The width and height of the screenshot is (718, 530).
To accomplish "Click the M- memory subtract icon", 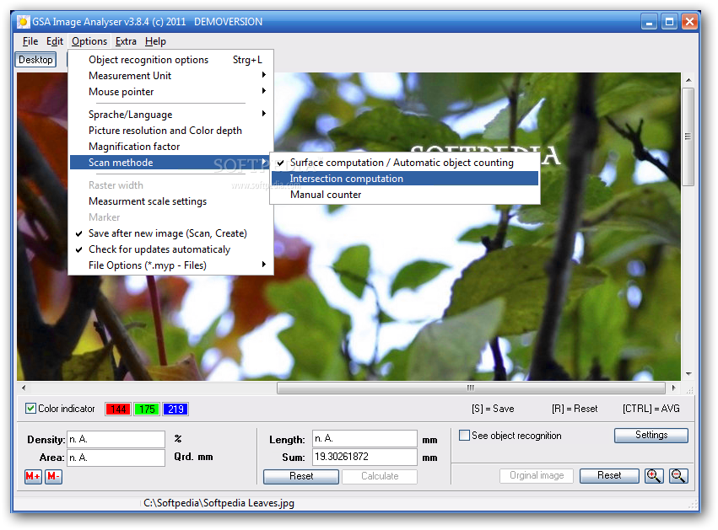I will pyautogui.click(x=53, y=477).
